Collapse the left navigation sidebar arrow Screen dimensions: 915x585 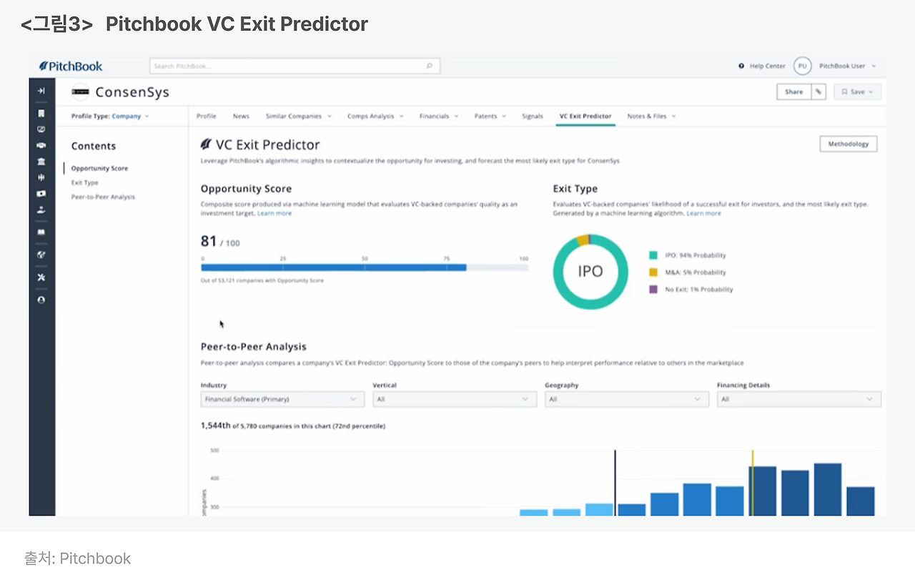click(x=41, y=91)
